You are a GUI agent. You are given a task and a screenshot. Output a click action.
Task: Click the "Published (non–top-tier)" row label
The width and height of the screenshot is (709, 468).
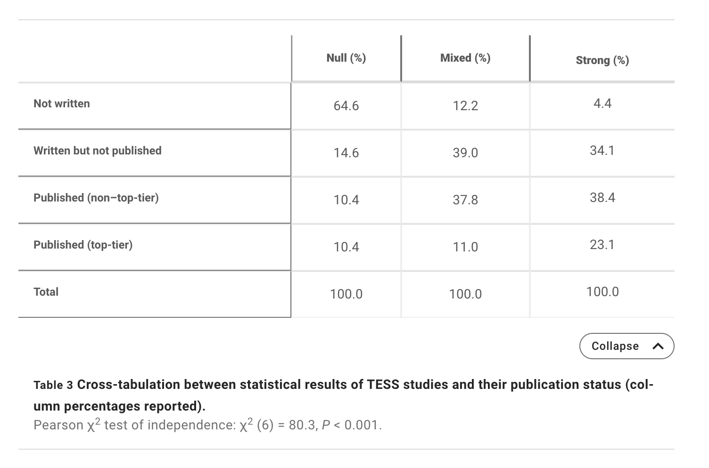tap(96, 198)
